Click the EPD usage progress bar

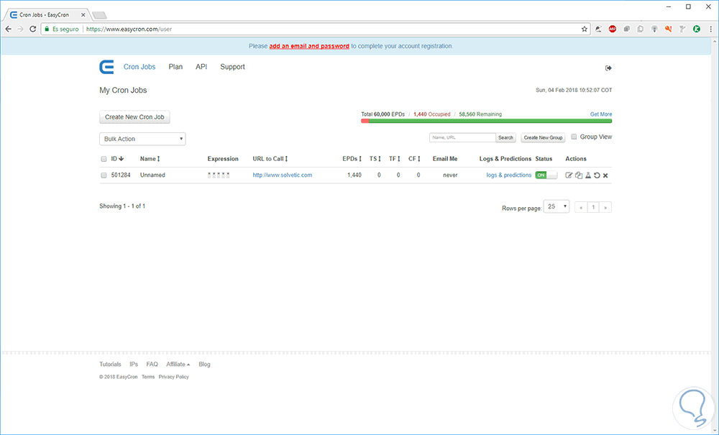[487, 121]
